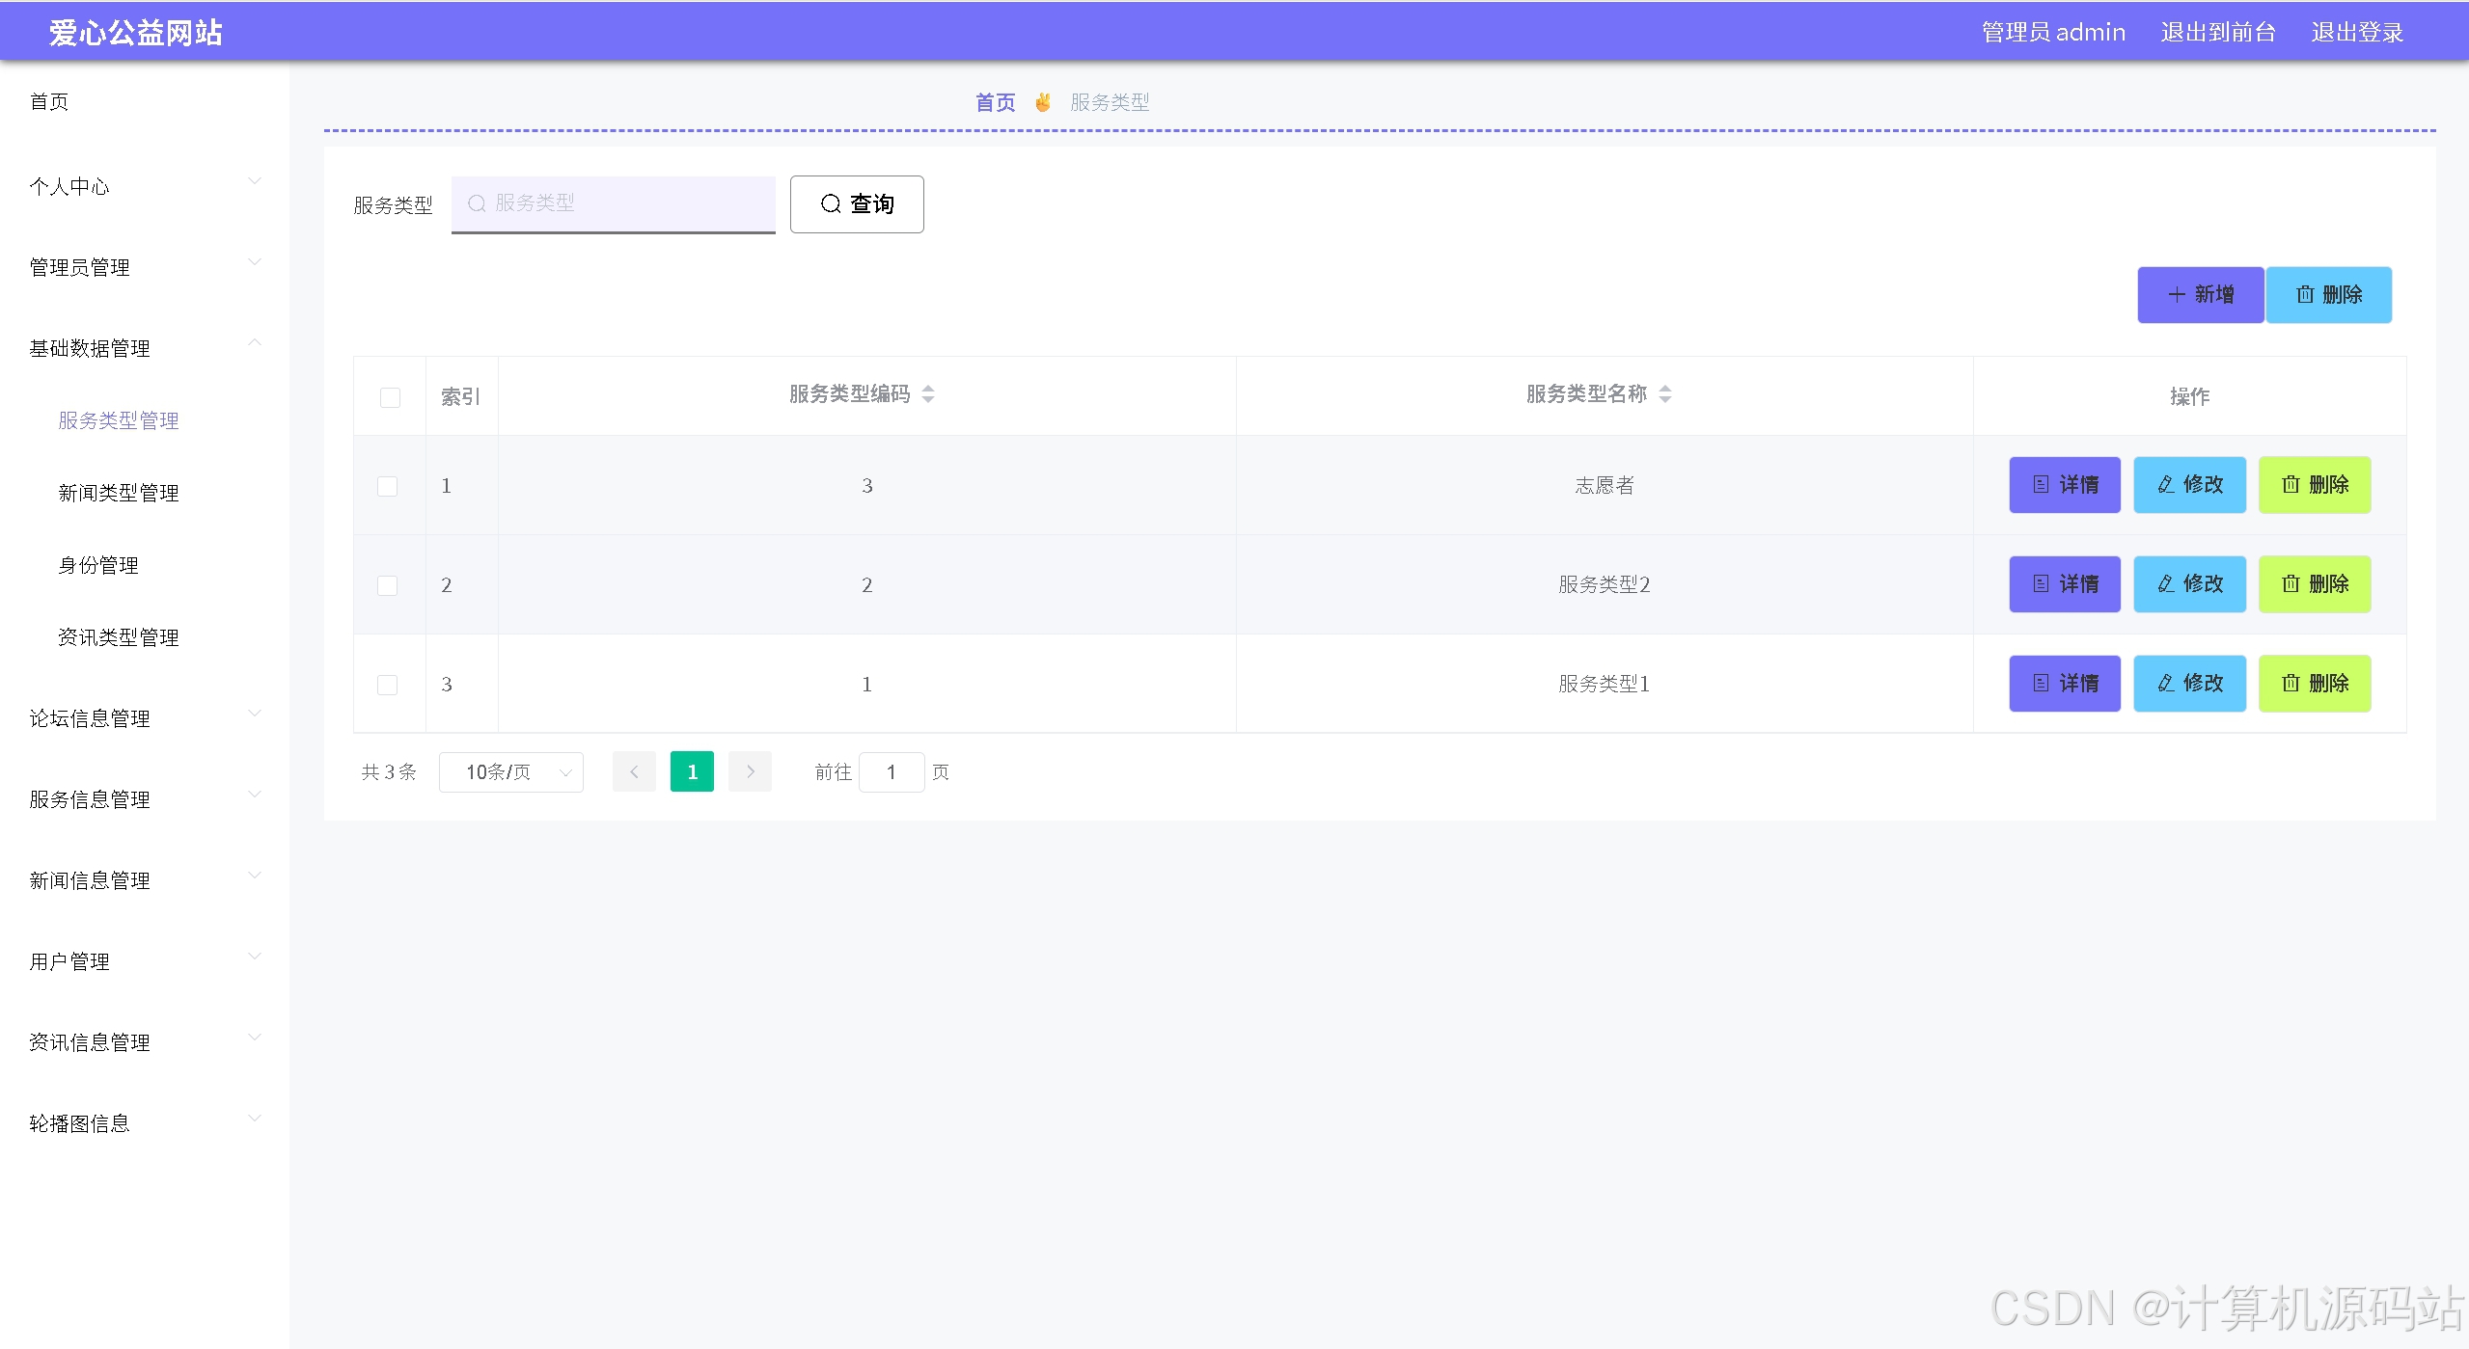The height and width of the screenshot is (1349, 2469).
Task: Open 详情 for the 志愿者 row
Action: point(2064,484)
